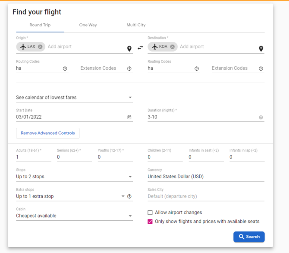The height and width of the screenshot is (253, 289).
Task: Switch to the Multi City tab
Action: (136, 25)
